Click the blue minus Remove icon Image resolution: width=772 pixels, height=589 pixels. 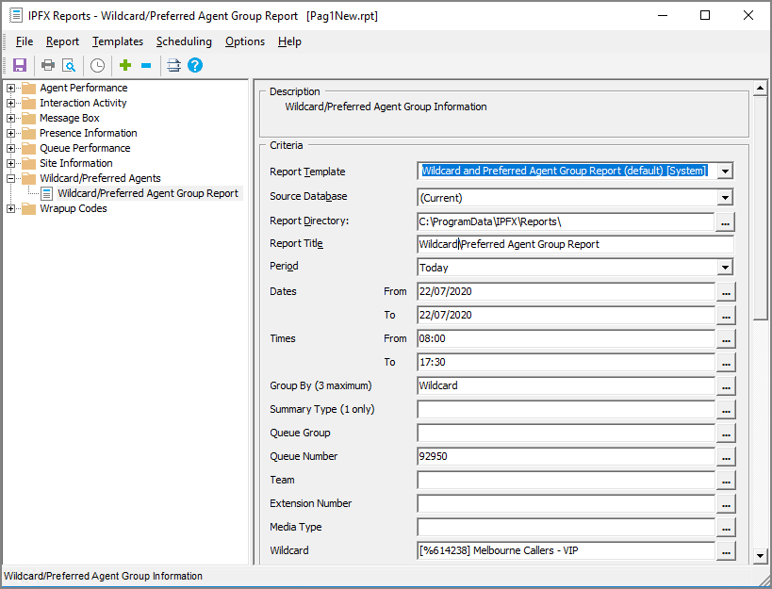pyautogui.click(x=146, y=65)
